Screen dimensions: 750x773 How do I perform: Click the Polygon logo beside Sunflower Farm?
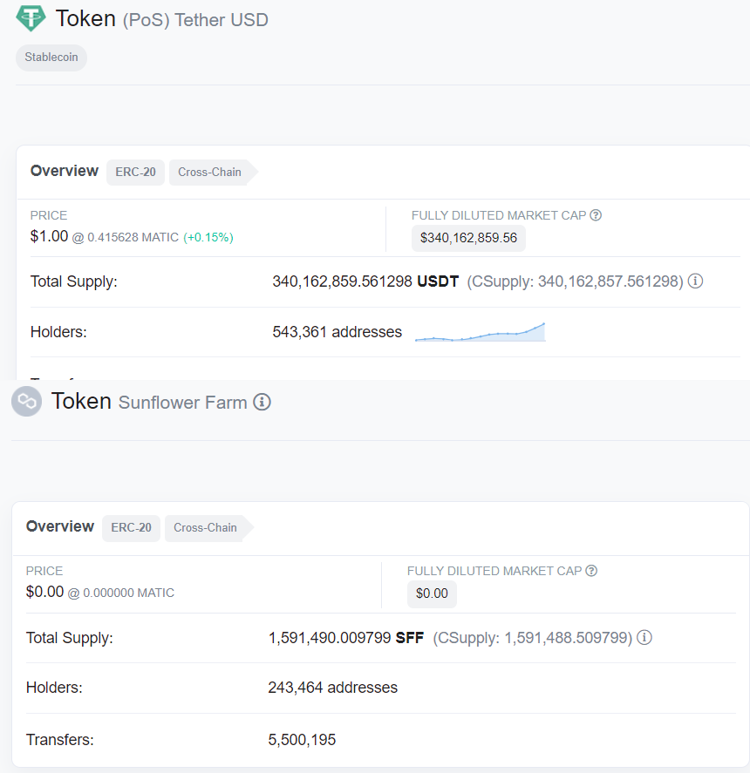(x=27, y=402)
